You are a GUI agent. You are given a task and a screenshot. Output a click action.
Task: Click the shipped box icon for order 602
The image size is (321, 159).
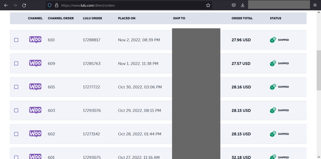tap(273, 134)
